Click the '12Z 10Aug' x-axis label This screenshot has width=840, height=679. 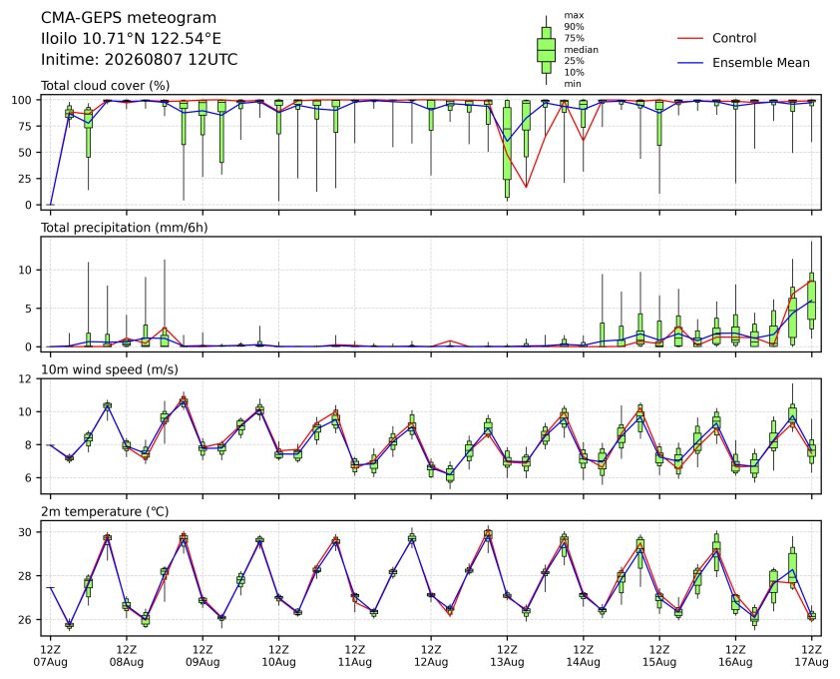(278, 656)
